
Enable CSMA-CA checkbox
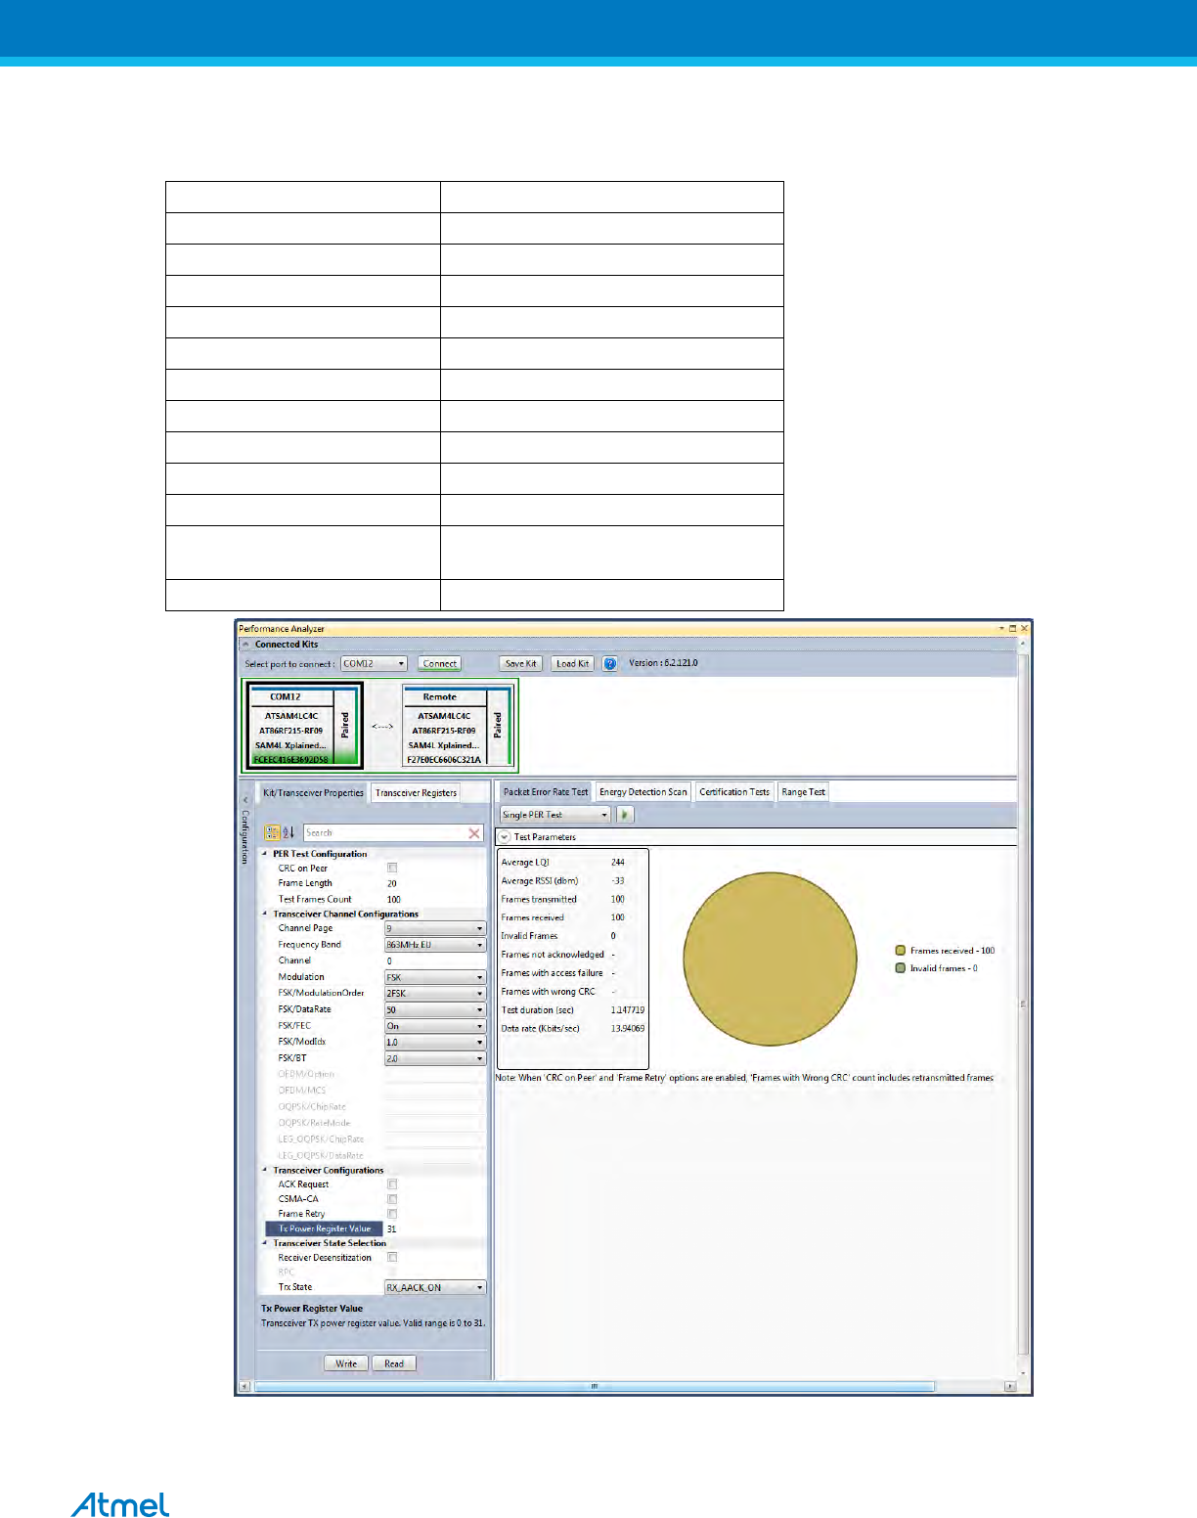click(392, 1199)
